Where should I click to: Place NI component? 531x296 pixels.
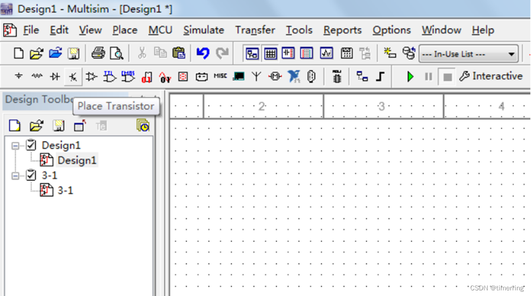coord(294,77)
